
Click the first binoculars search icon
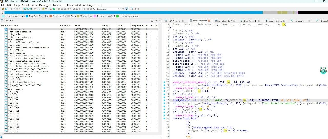(24, 9)
